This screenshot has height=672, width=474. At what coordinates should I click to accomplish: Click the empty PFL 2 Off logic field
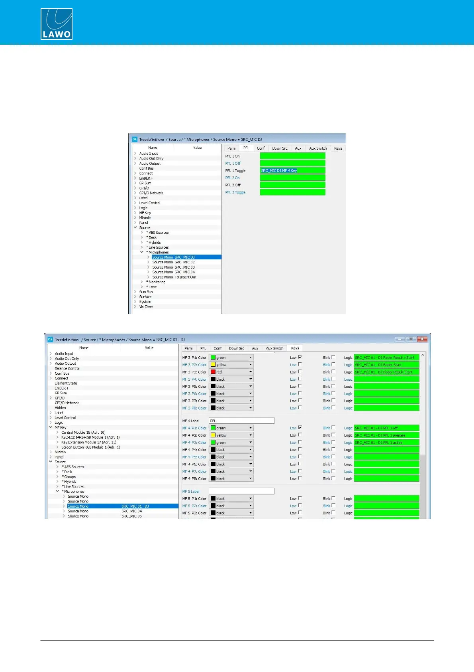[292, 185]
